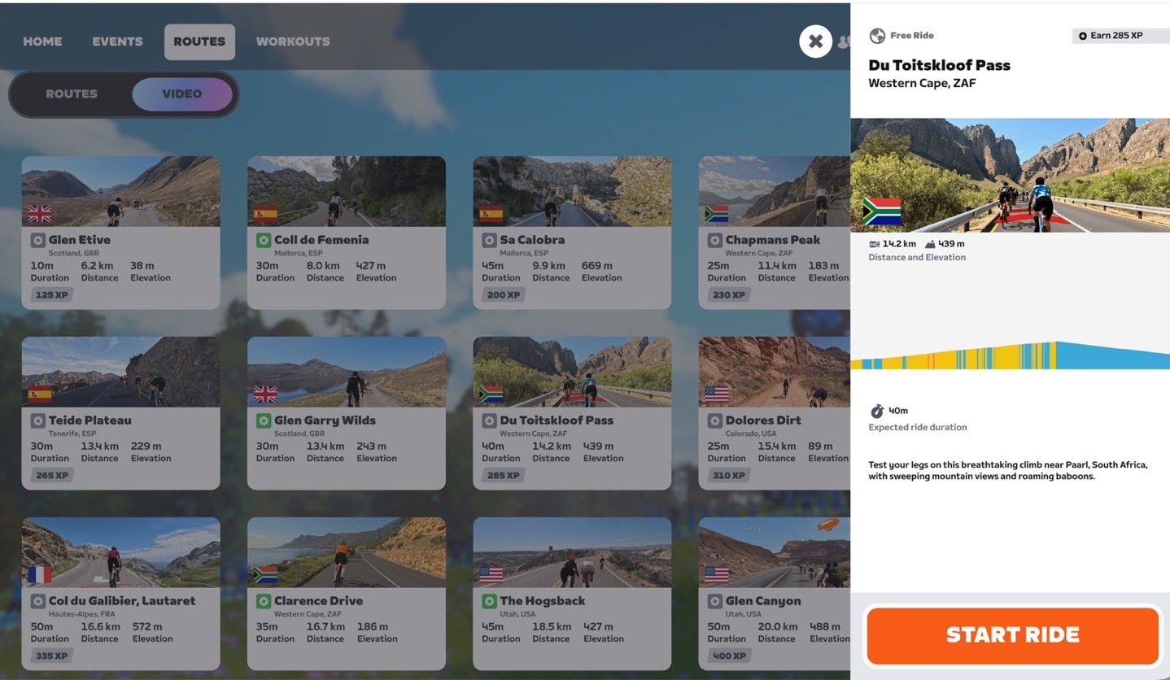Image resolution: width=1170 pixels, height=680 pixels.
Task: Open the Events tab
Action: (117, 41)
